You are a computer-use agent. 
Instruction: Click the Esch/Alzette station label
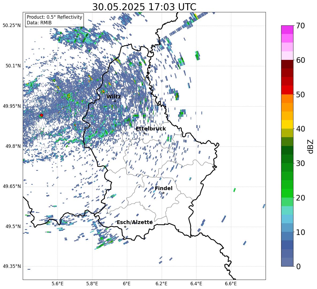pyautogui.click(x=135, y=222)
